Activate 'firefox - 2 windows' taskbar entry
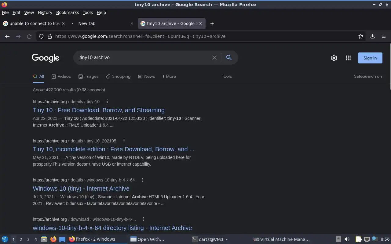This screenshot has width=391, height=244. (x=97, y=239)
